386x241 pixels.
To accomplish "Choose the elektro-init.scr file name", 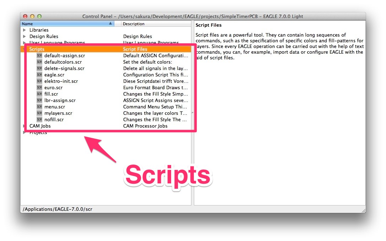I will tap(61, 81).
